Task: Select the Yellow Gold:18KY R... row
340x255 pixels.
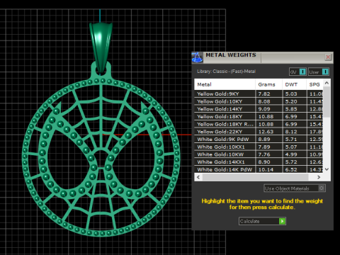Action: pyautogui.click(x=259, y=124)
